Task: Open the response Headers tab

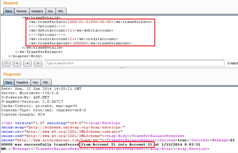Action: (x=22, y=82)
